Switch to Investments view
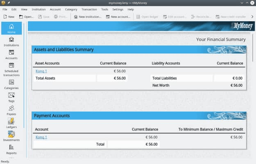256x164 pixels. pos(11,137)
